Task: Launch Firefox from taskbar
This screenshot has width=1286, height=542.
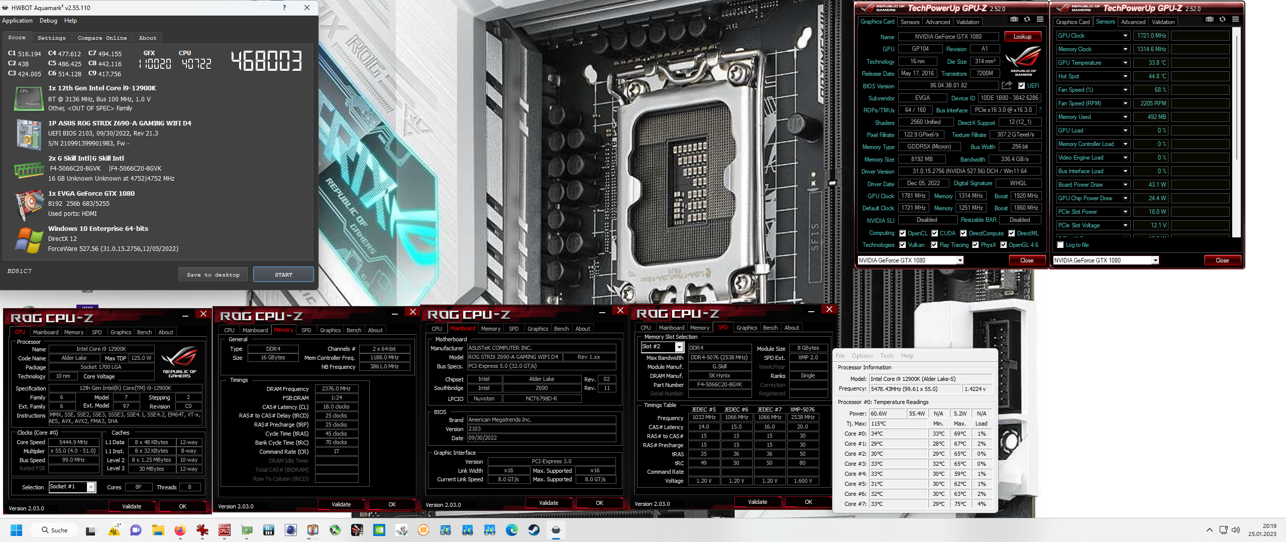Action: coord(180,530)
